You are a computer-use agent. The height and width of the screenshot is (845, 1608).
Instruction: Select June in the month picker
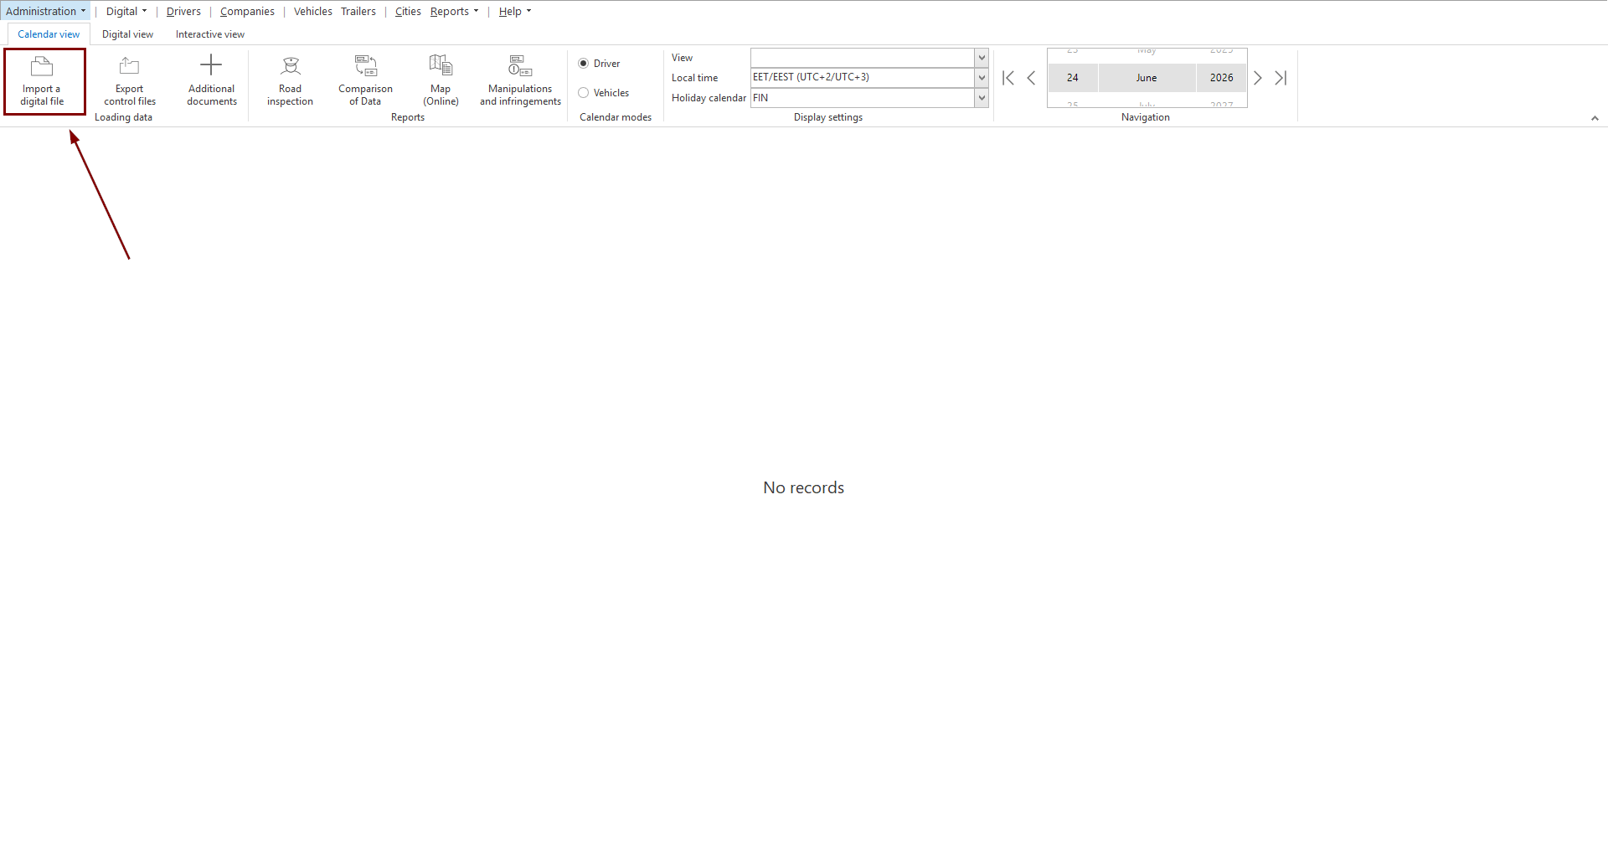(1147, 78)
